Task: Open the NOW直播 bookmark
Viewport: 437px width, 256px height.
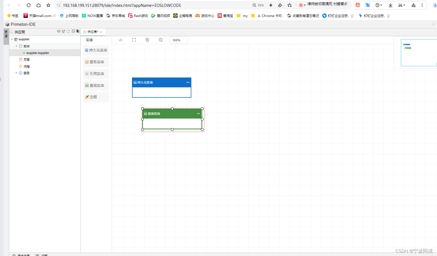Action: [x=92, y=16]
